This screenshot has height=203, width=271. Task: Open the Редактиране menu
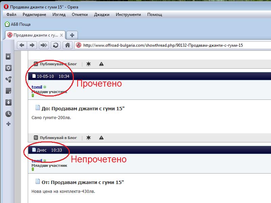[x=35, y=15]
